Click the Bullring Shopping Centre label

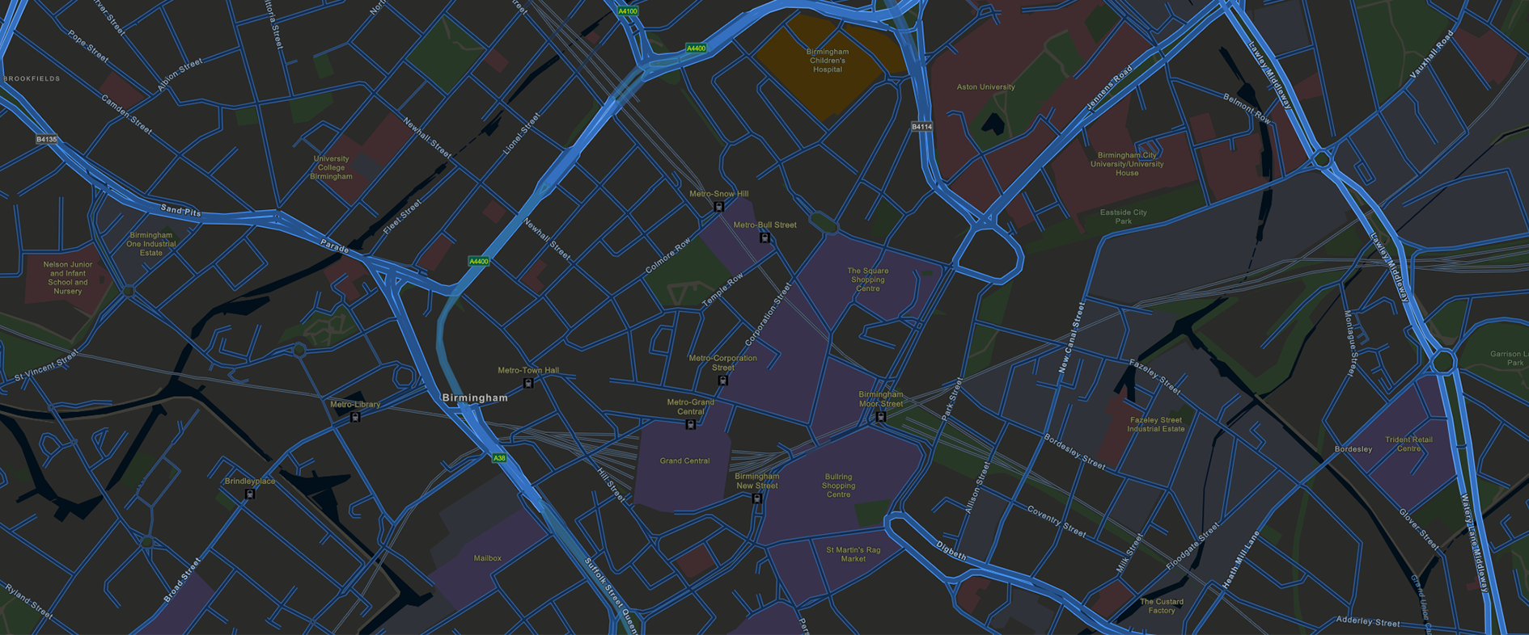click(839, 486)
